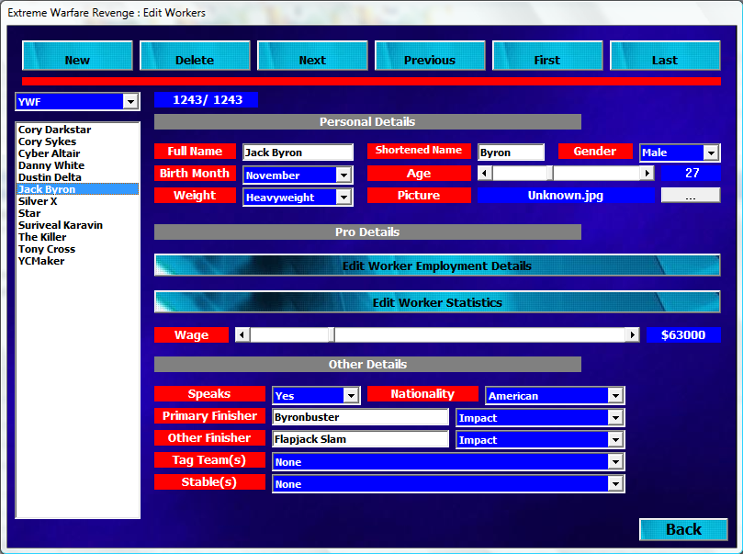This screenshot has width=743, height=554.
Task: Click the Wage slider left arrow
Action: [x=242, y=334]
